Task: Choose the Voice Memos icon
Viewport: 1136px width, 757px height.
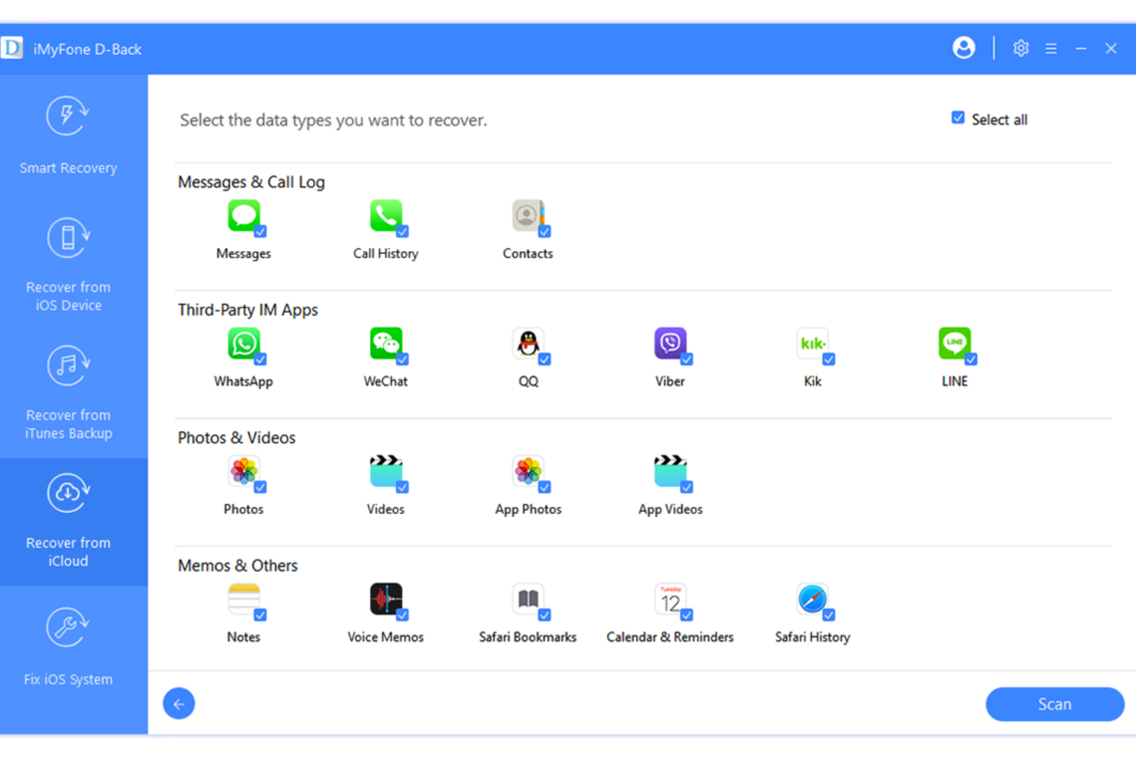Action: [386, 599]
